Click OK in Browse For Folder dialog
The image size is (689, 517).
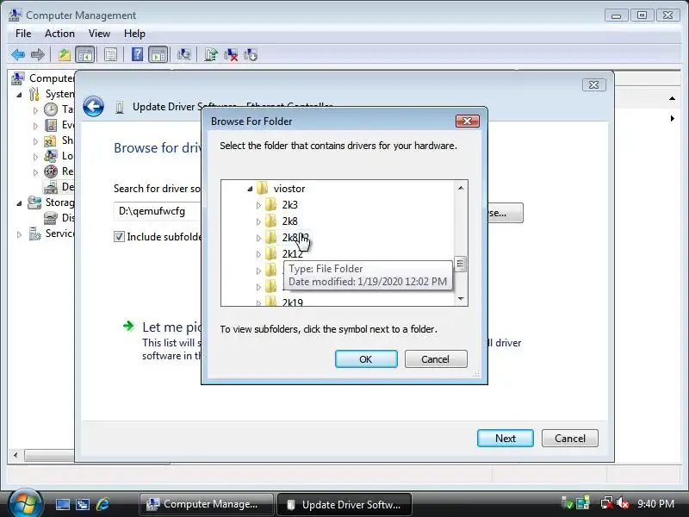click(x=366, y=359)
